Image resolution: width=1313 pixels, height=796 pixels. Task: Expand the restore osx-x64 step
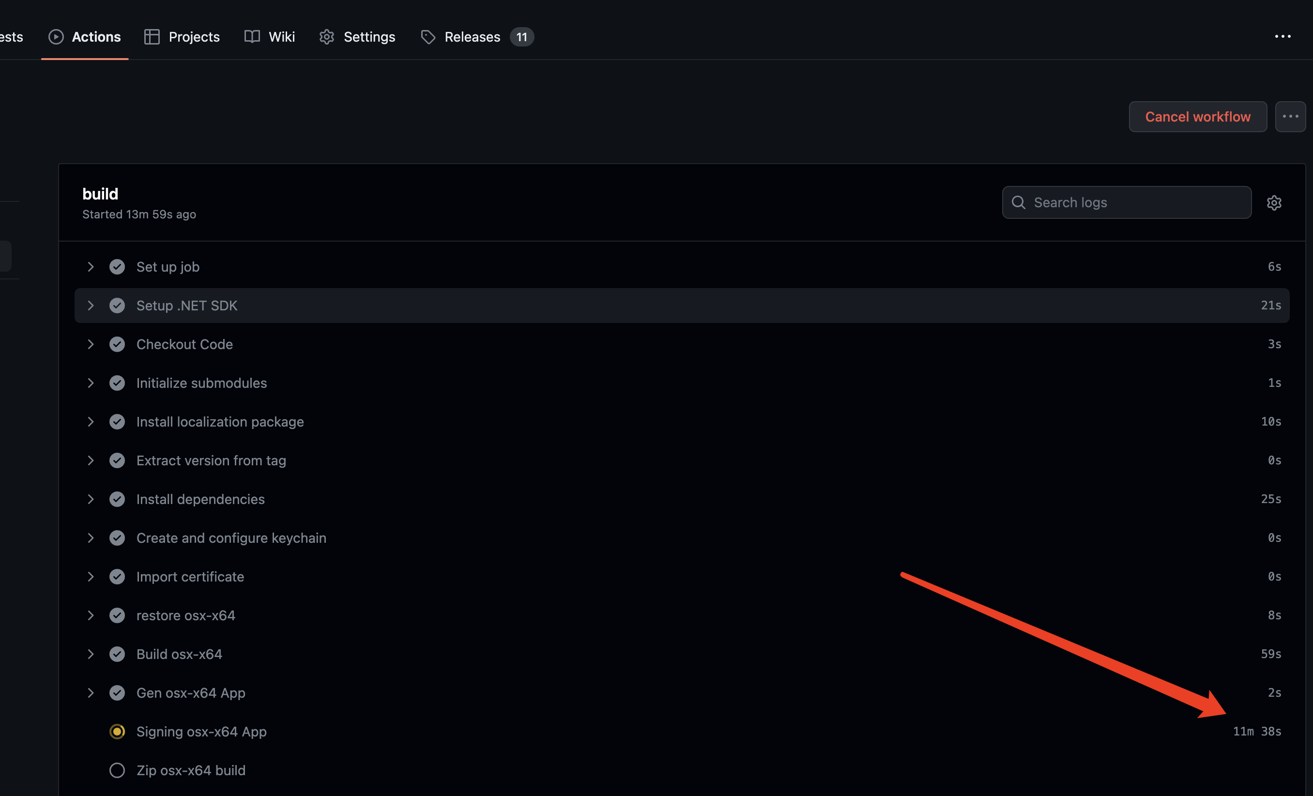click(x=91, y=615)
